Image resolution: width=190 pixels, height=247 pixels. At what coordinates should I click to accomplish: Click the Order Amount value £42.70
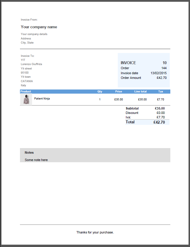162,78
